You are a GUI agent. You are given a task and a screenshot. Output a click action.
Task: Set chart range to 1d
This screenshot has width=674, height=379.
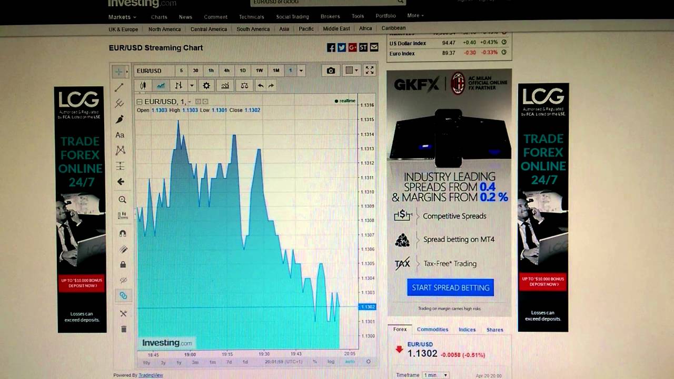(245, 362)
